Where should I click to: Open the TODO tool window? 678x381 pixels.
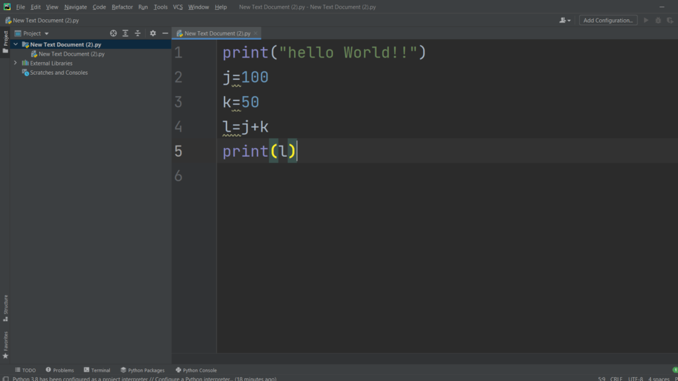point(26,370)
